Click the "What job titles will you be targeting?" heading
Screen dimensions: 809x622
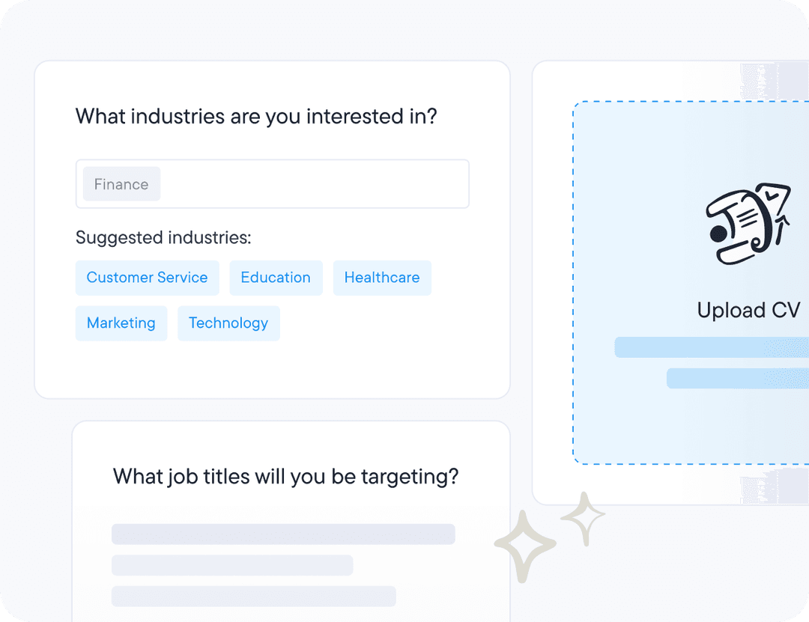[x=285, y=476]
